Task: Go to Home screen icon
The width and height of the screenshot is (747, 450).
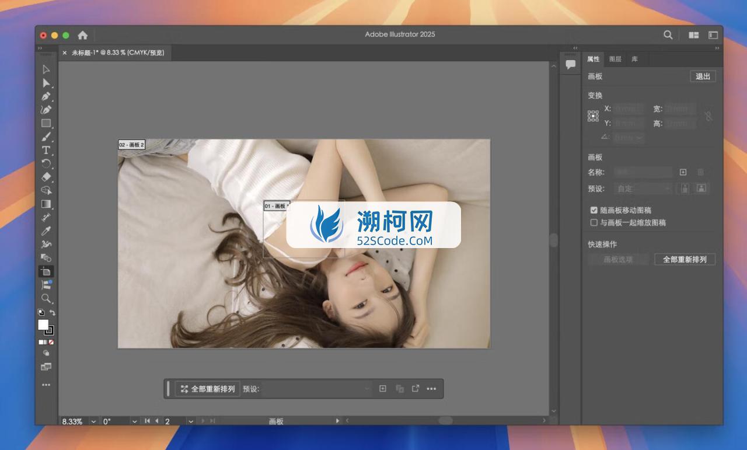Action: tap(83, 35)
